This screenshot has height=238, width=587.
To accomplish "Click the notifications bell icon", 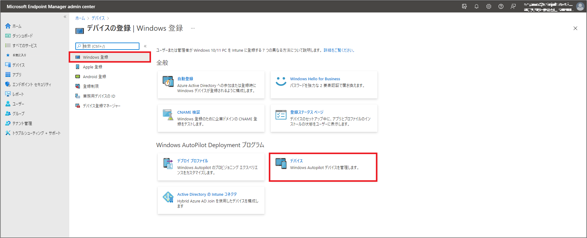I will (477, 6).
